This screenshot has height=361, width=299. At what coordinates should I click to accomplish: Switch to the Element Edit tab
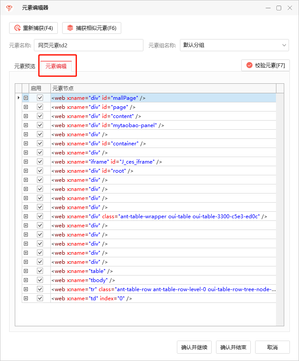(56, 66)
